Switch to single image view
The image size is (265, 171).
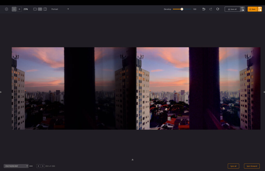coord(35,9)
